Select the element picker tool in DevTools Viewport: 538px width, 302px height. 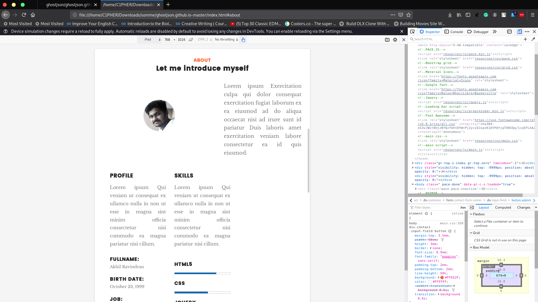pos(412,32)
